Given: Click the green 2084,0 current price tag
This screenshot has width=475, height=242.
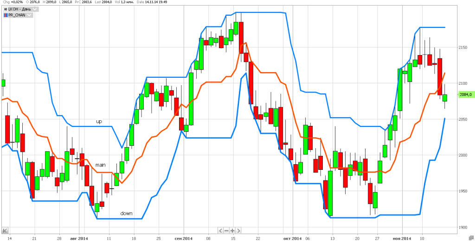Looking at the screenshot, I should [x=465, y=94].
